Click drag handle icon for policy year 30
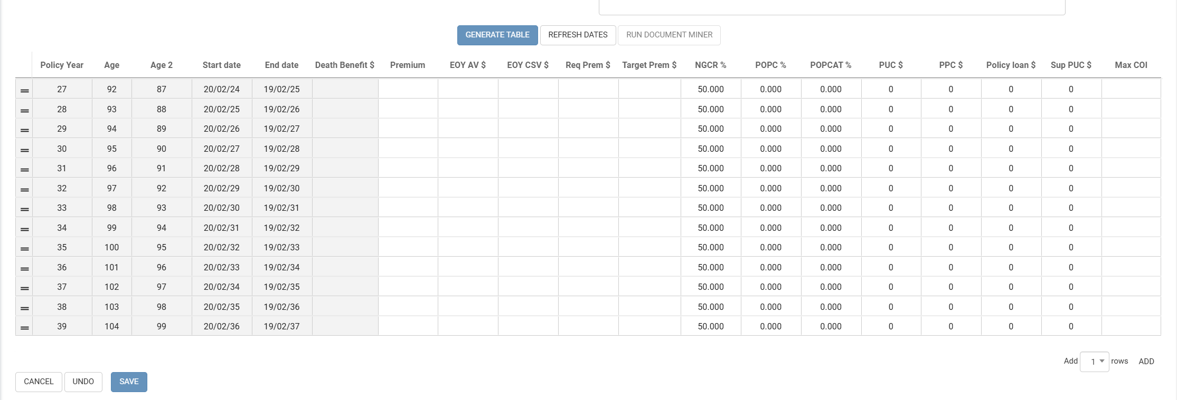Image resolution: width=1177 pixels, height=400 pixels. [24, 150]
